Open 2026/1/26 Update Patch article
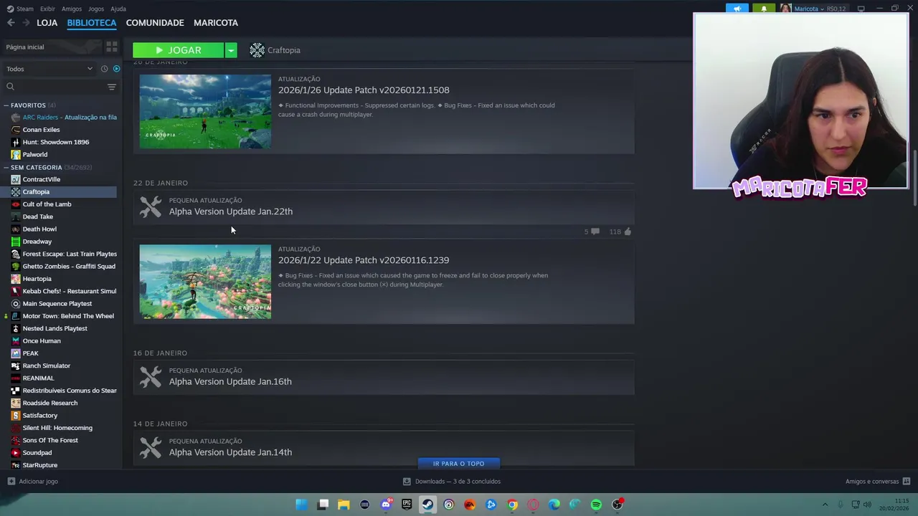This screenshot has height=516, width=918. pyautogui.click(x=364, y=90)
